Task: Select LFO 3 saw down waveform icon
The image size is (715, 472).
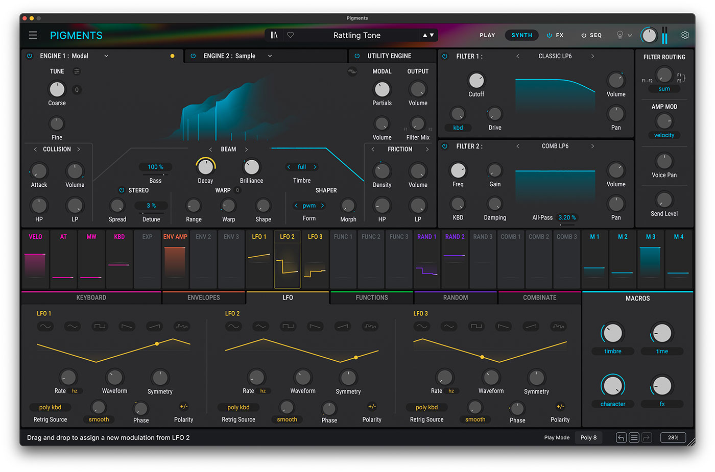Action: [504, 327]
